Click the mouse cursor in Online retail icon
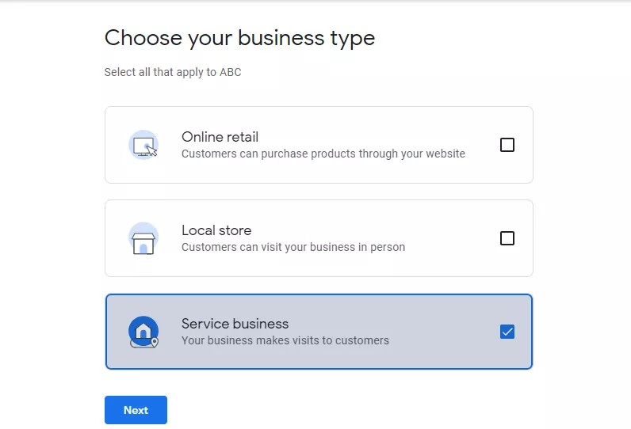631x429 pixels. pos(151,151)
